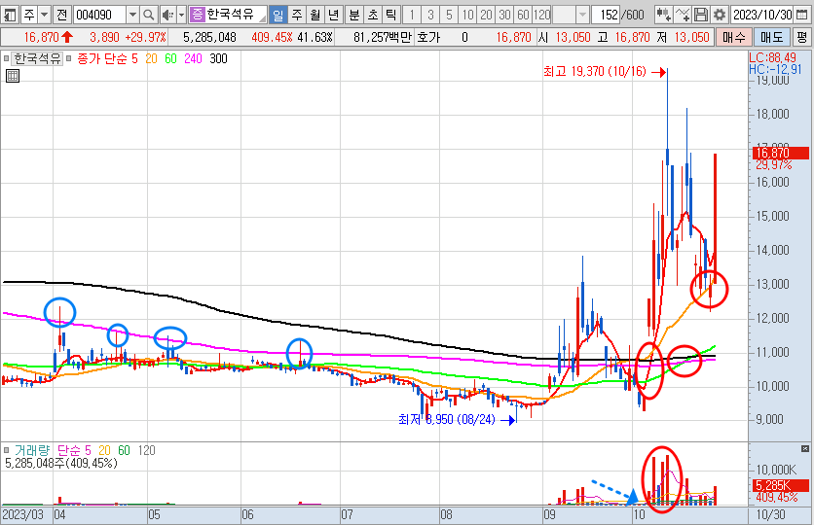This screenshot has height=525, width=814.
Task: Click the 2023/03 label on the time axis
Action: [23, 514]
